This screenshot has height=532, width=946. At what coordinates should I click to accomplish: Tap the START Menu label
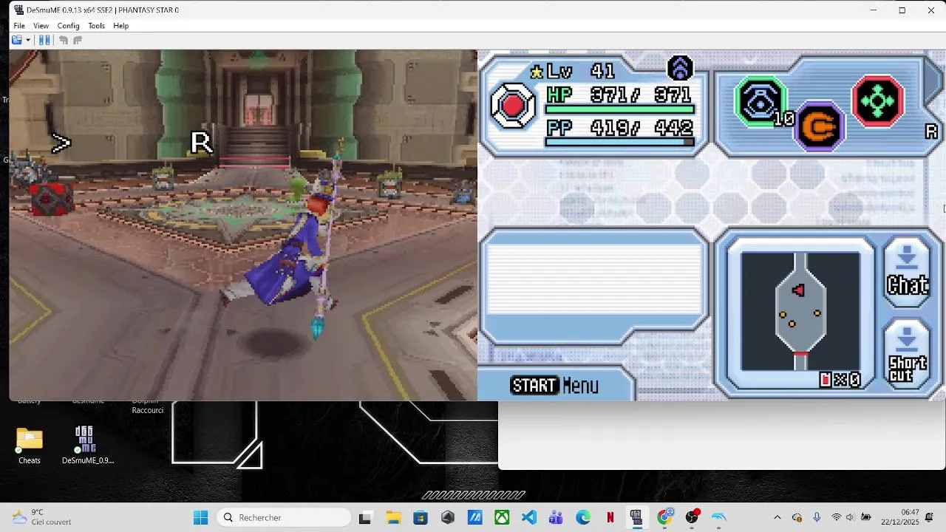pos(555,385)
